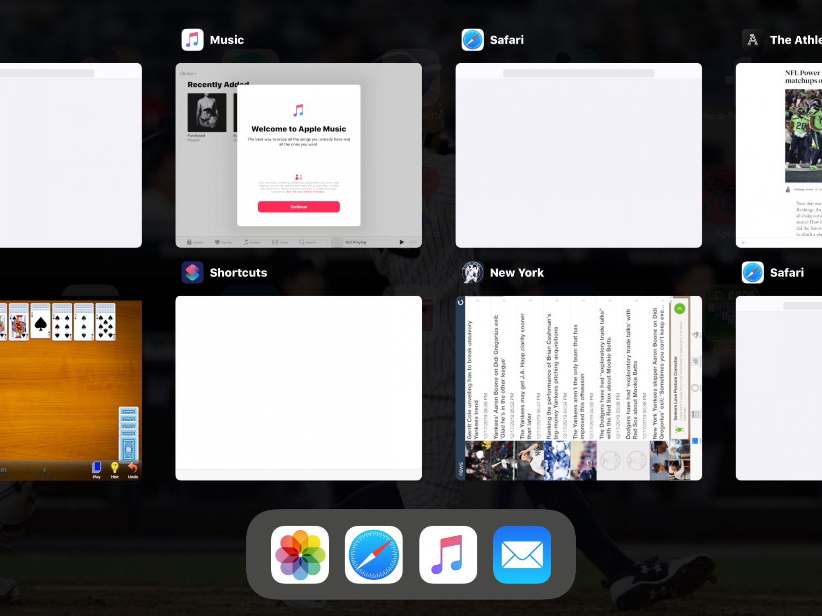Viewport: 822px width, 616px height.
Task: Open the Mail app in the dock
Action: (x=522, y=554)
